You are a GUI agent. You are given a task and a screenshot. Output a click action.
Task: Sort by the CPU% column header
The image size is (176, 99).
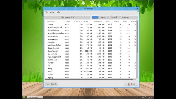pos(78,21)
